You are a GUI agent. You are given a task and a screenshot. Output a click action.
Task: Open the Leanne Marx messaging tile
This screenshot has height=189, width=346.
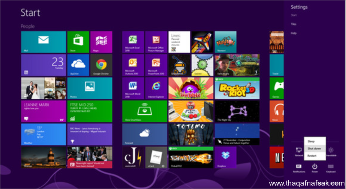[x=44, y=111]
